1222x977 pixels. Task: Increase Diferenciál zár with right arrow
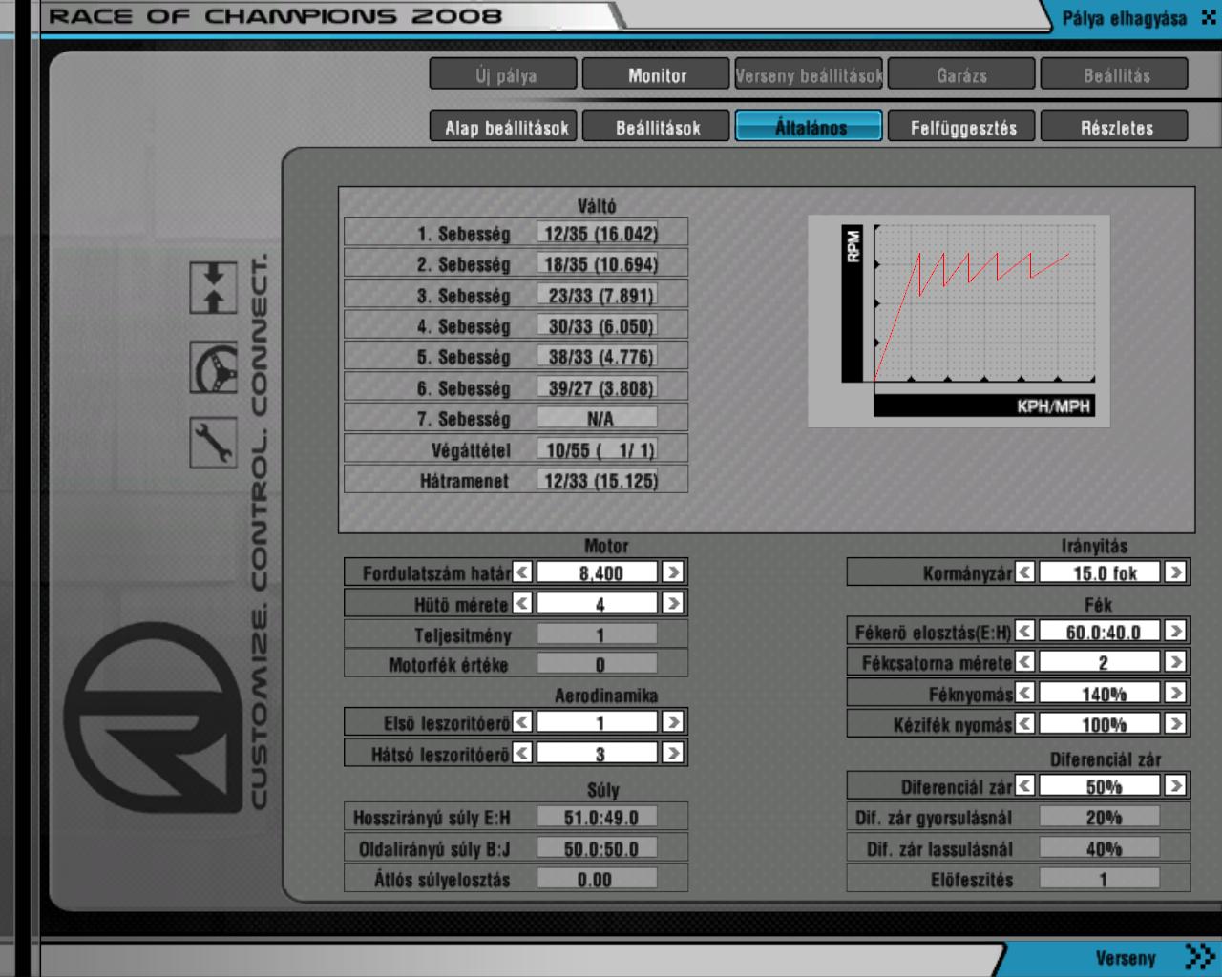pos(1176,785)
